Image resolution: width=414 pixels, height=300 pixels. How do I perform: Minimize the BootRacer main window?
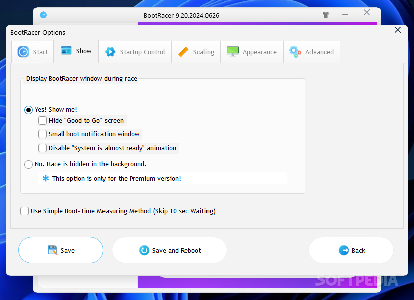click(345, 14)
